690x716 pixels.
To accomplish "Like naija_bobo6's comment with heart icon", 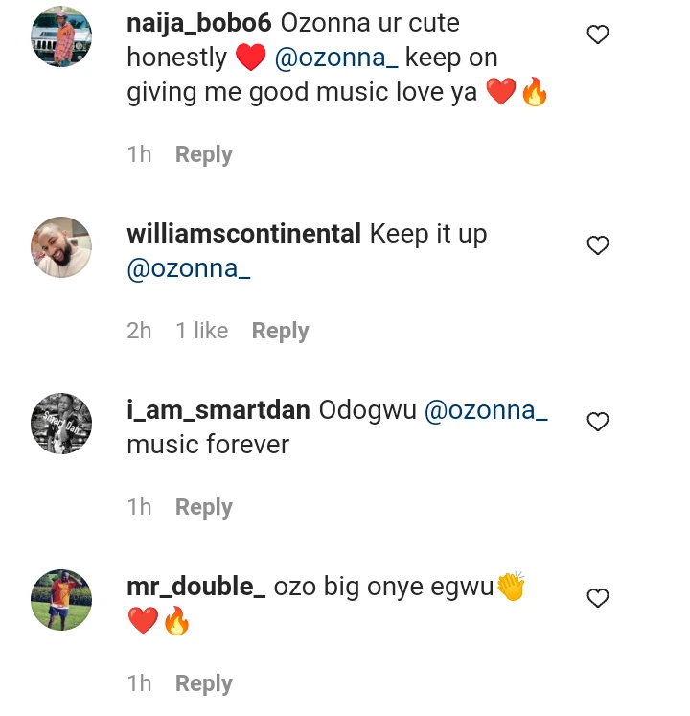I will coord(598,35).
